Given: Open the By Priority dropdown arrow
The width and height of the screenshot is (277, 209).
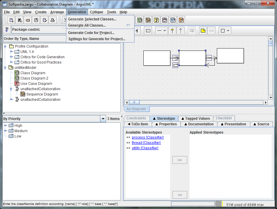Looking at the screenshot, I should (103, 119).
